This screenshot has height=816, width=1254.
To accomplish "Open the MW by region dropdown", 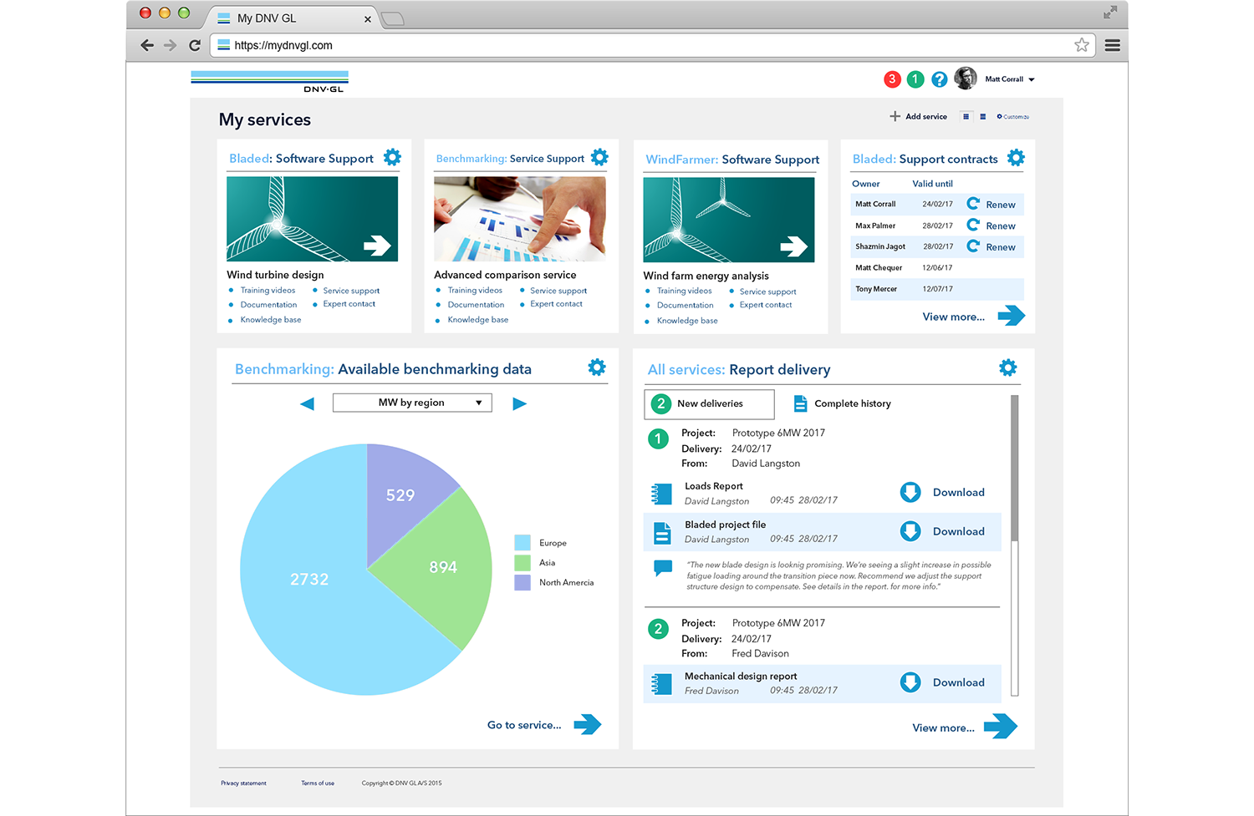I will (x=412, y=403).
